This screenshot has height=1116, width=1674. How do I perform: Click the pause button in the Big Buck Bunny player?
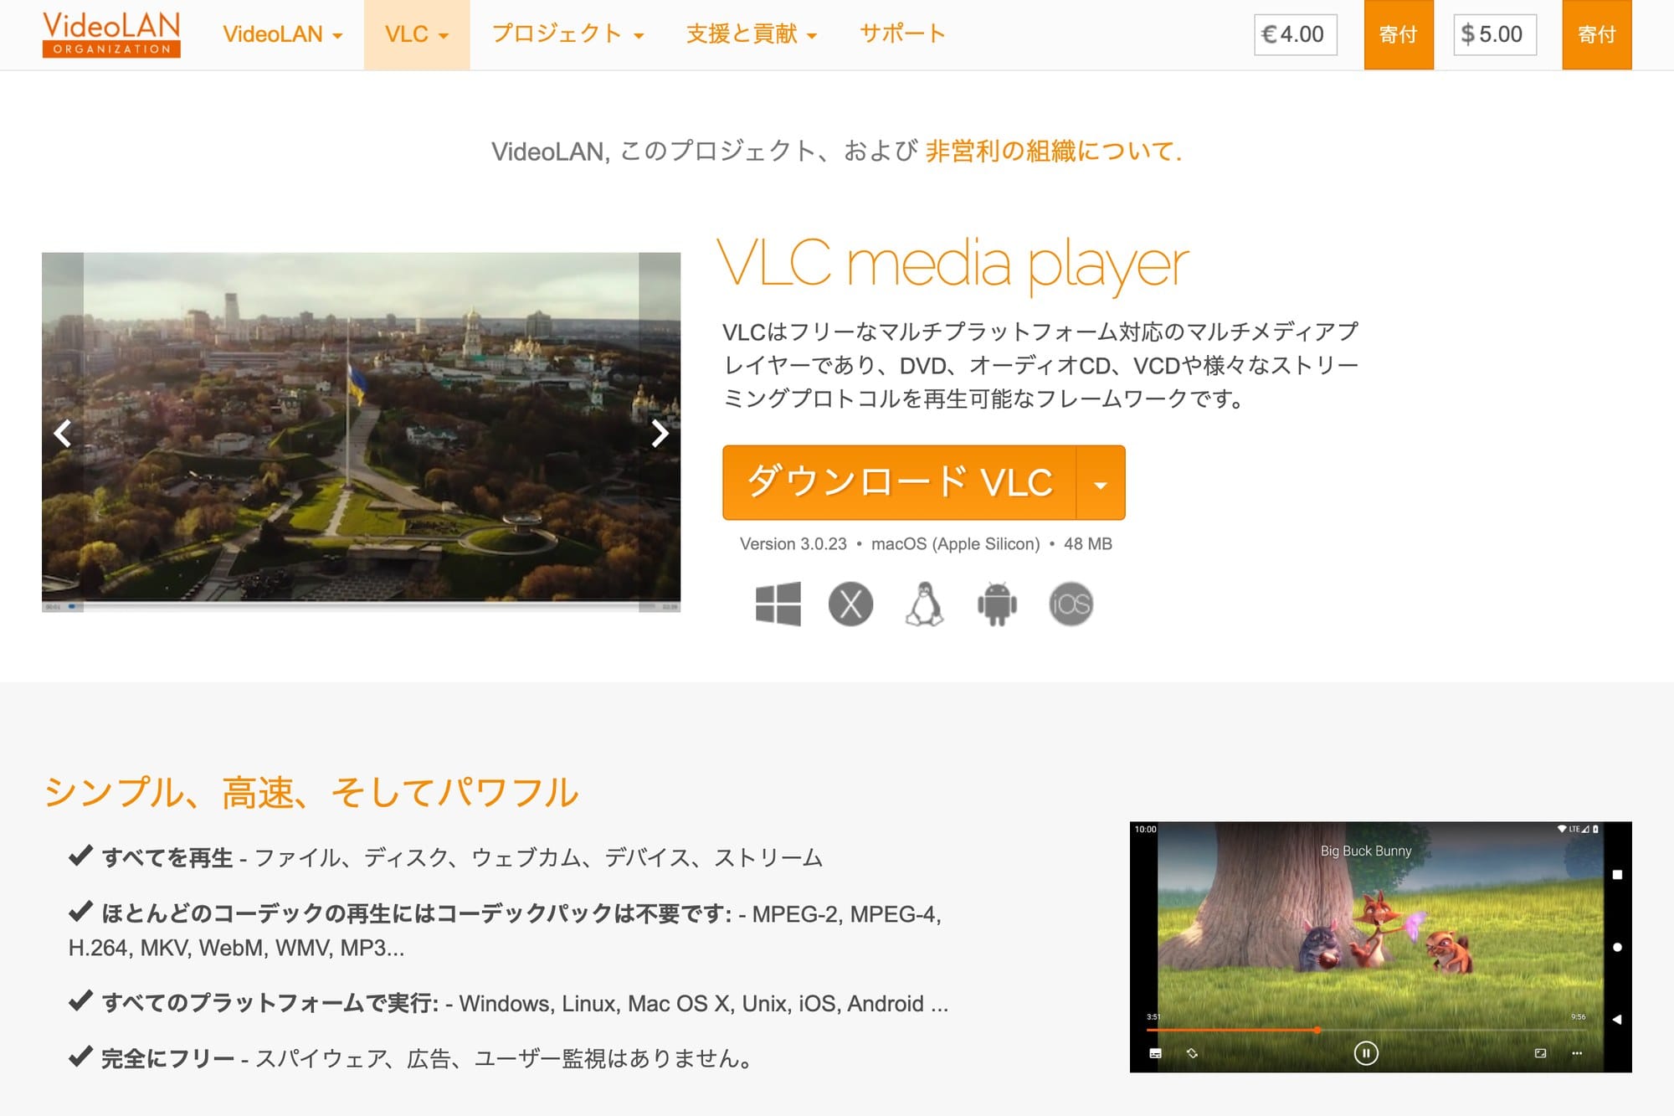pyautogui.click(x=1365, y=1053)
